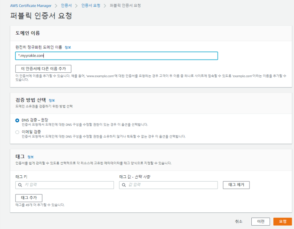Focus the 태그 키 input field

click(x=65, y=185)
